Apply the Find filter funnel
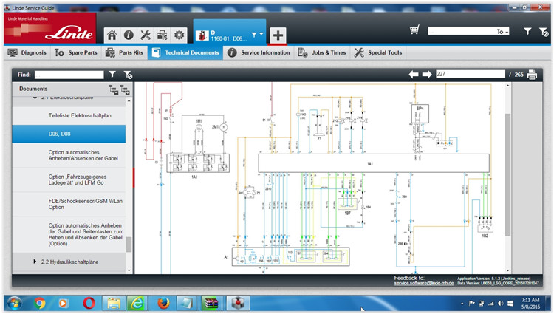Screen dimensions: 554x314 pos(112,74)
